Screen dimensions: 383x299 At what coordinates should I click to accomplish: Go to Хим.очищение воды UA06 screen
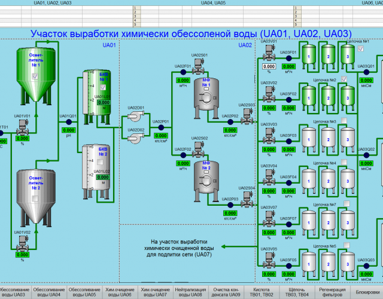pos(119,291)
